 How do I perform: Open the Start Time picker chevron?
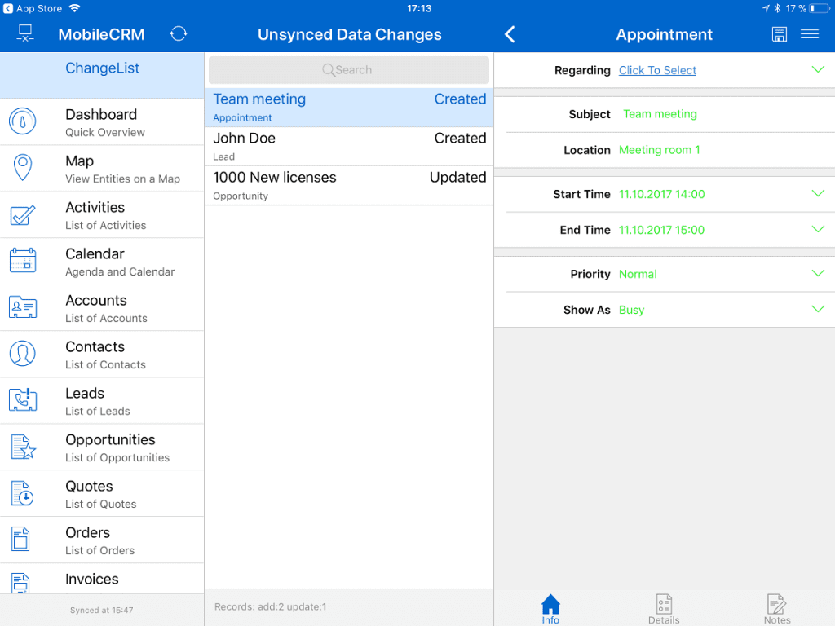pos(818,194)
